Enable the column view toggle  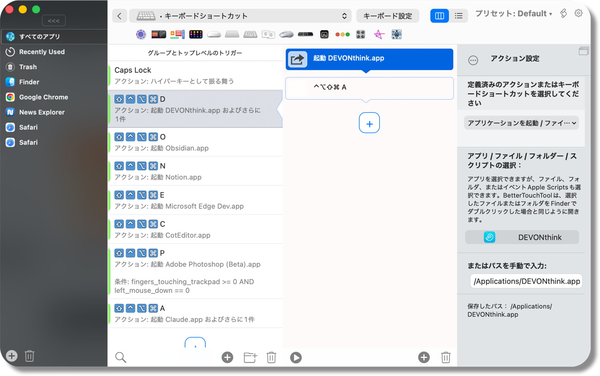point(439,15)
